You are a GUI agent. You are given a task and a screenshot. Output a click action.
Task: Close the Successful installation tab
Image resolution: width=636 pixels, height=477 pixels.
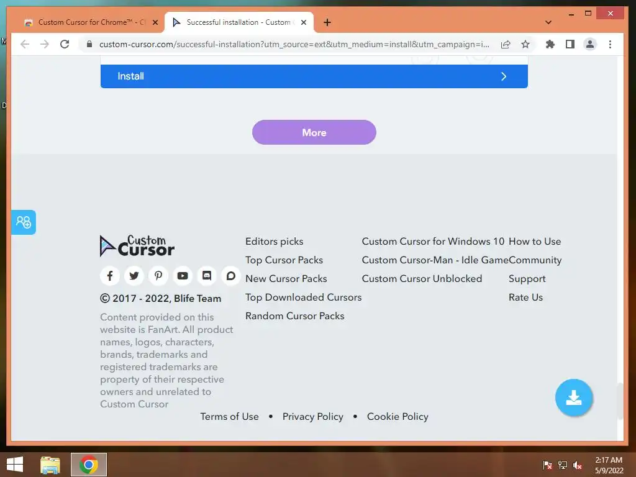tap(303, 23)
